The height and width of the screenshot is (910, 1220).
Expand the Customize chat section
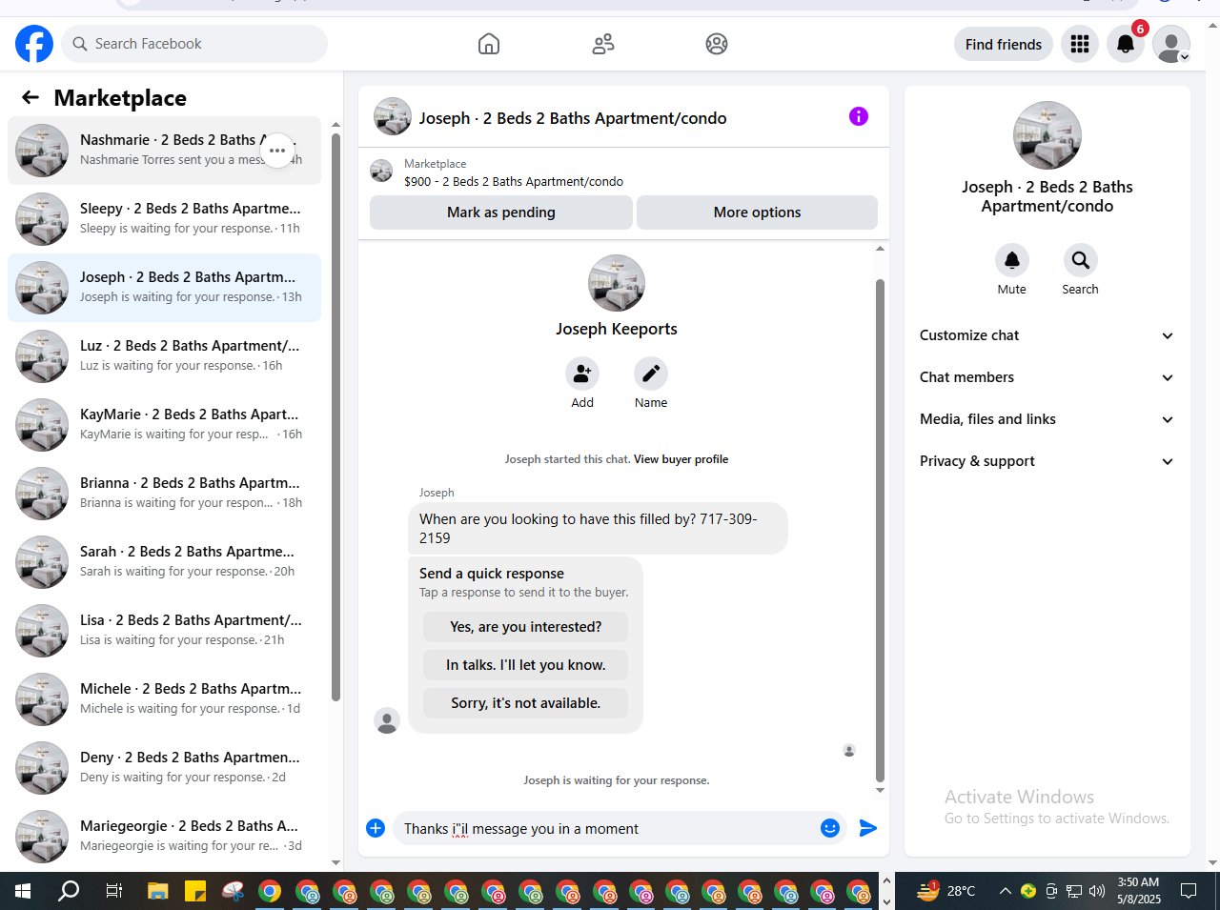point(1047,335)
